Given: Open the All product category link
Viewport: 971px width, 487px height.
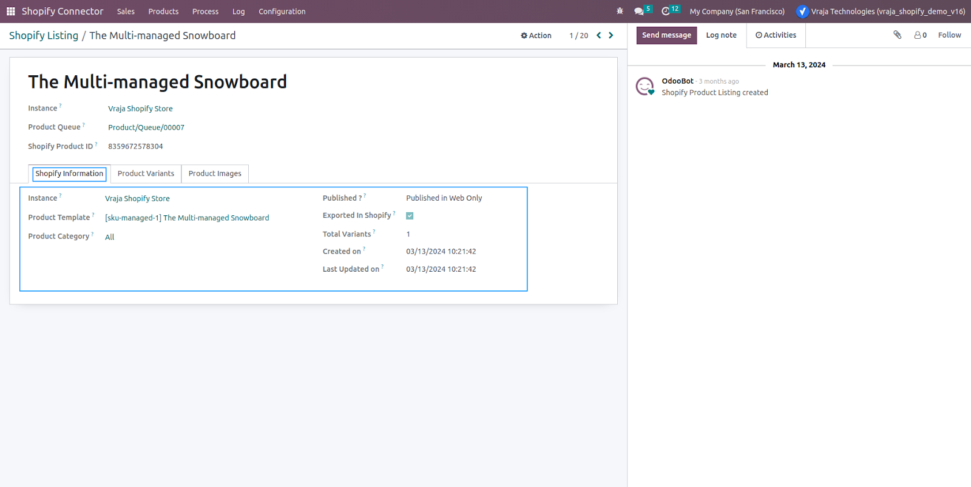Looking at the screenshot, I should coord(109,237).
